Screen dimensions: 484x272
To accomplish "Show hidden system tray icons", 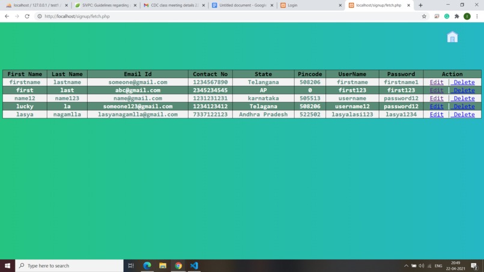I will (406, 266).
